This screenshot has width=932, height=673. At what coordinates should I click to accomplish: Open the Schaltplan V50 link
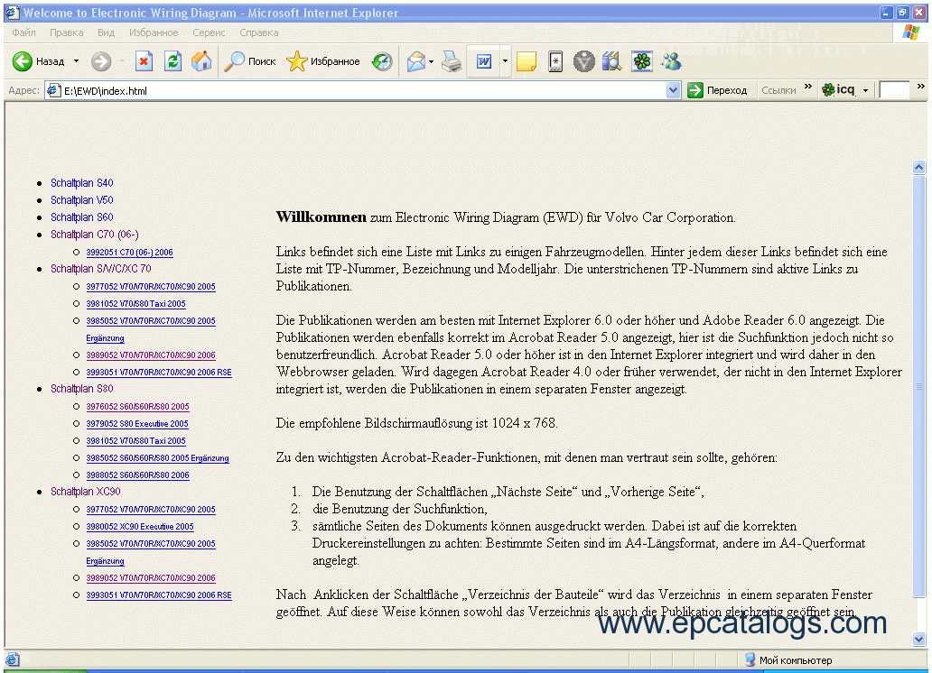[81, 200]
